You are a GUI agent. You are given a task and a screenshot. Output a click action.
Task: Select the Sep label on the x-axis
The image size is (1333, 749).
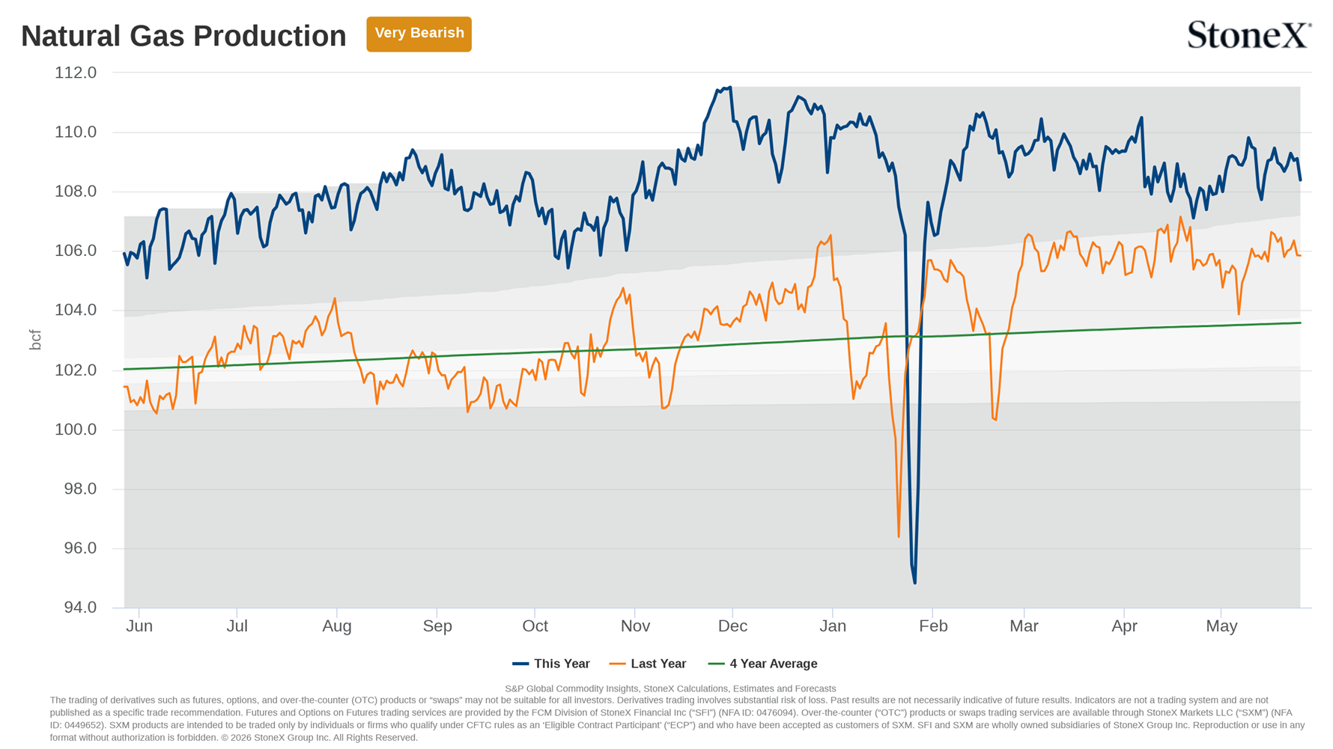pyautogui.click(x=437, y=626)
